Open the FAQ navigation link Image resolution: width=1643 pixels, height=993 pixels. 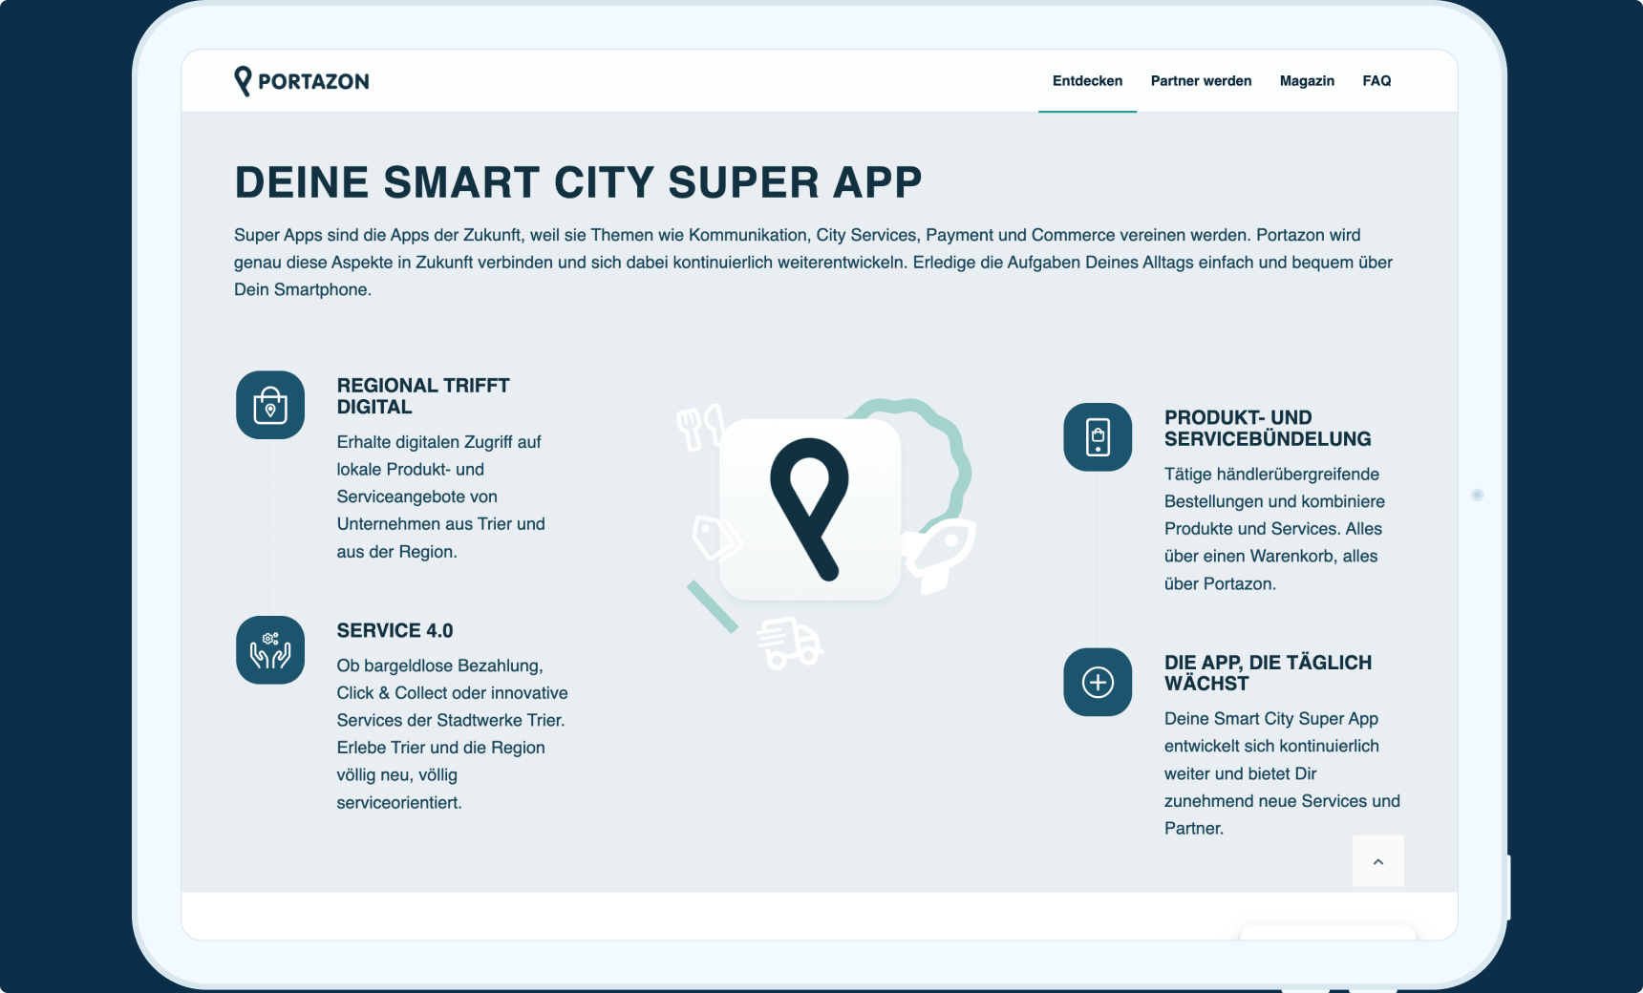(x=1376, y=81)
